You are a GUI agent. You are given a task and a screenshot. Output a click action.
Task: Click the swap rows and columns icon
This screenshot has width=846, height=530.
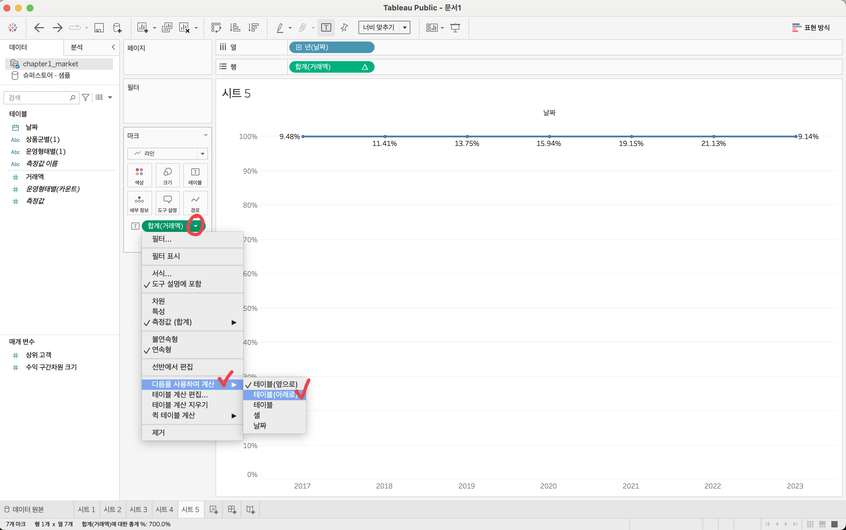216,27
